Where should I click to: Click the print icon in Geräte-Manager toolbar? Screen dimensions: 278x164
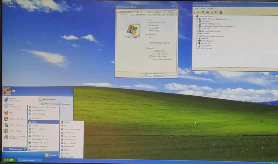(x=207, y=12)
